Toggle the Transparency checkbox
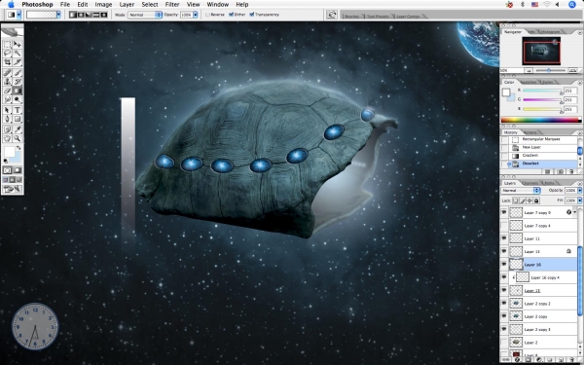This screenshot has width=584, height=365. pos(252,15)
